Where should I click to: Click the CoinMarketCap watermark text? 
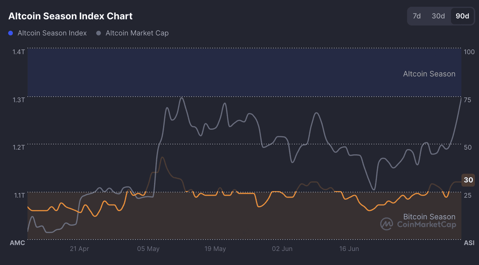coord(427,225)
